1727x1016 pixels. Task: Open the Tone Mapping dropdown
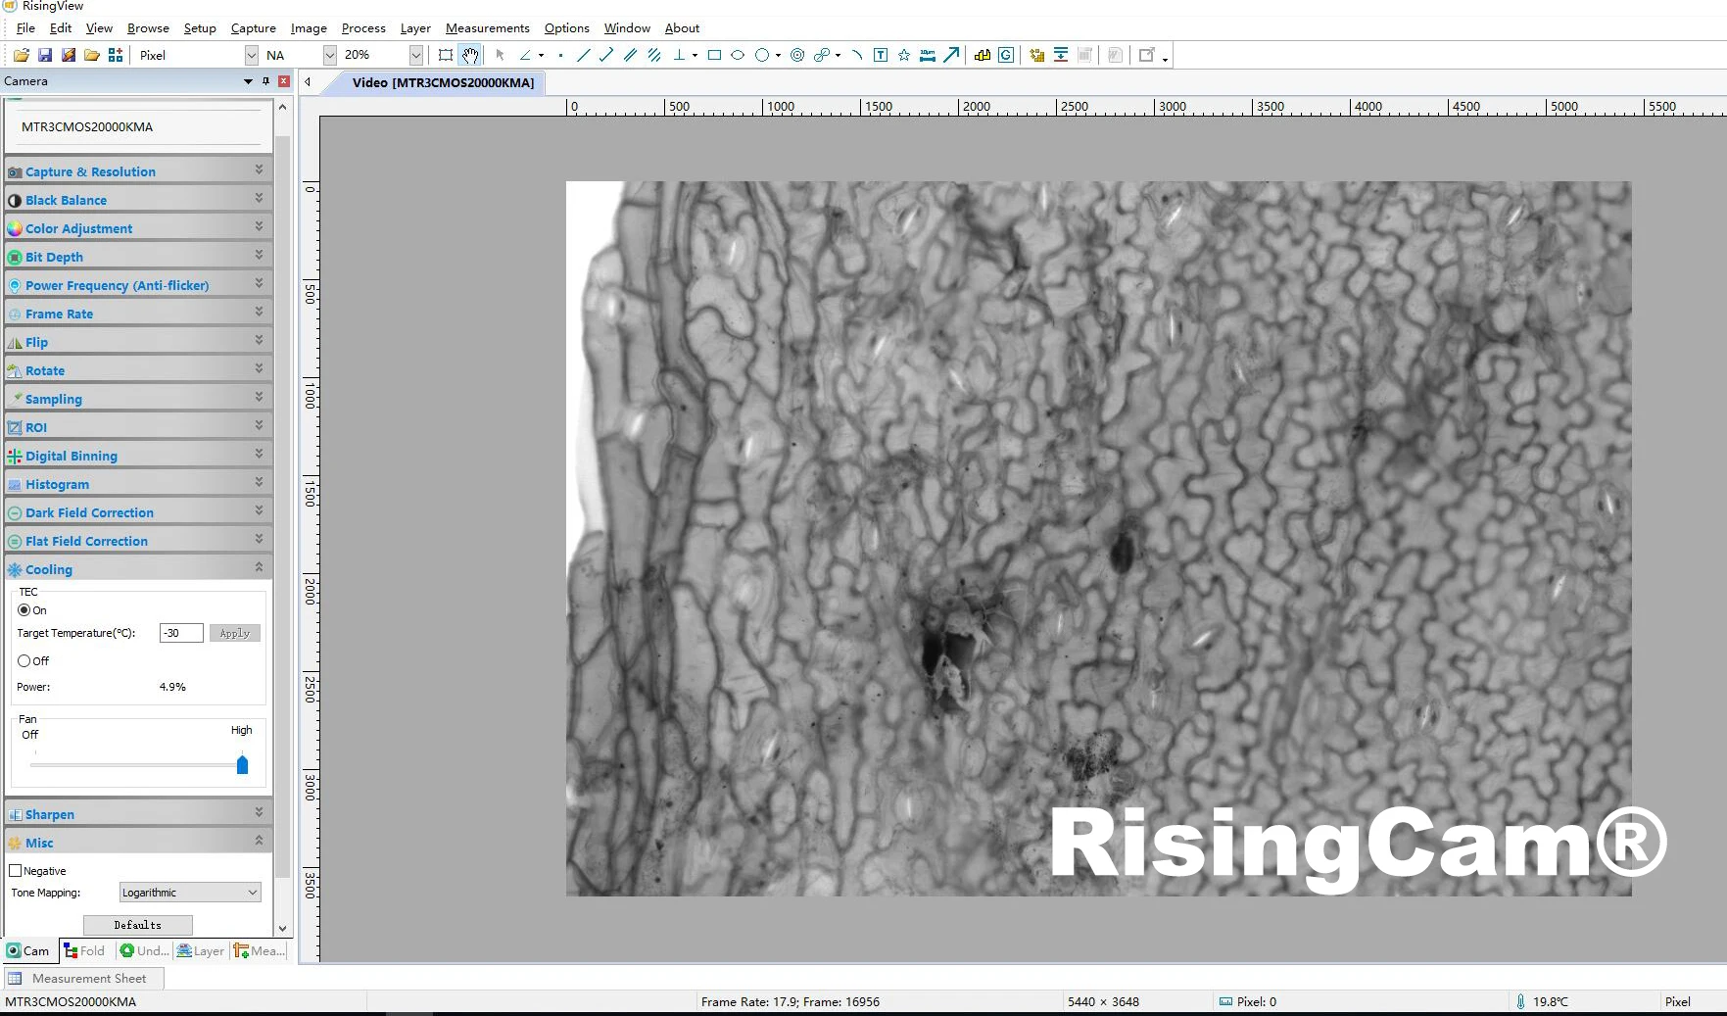(190, 893)
